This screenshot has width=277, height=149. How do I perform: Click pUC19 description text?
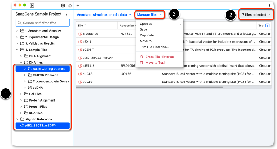(208, 82)
